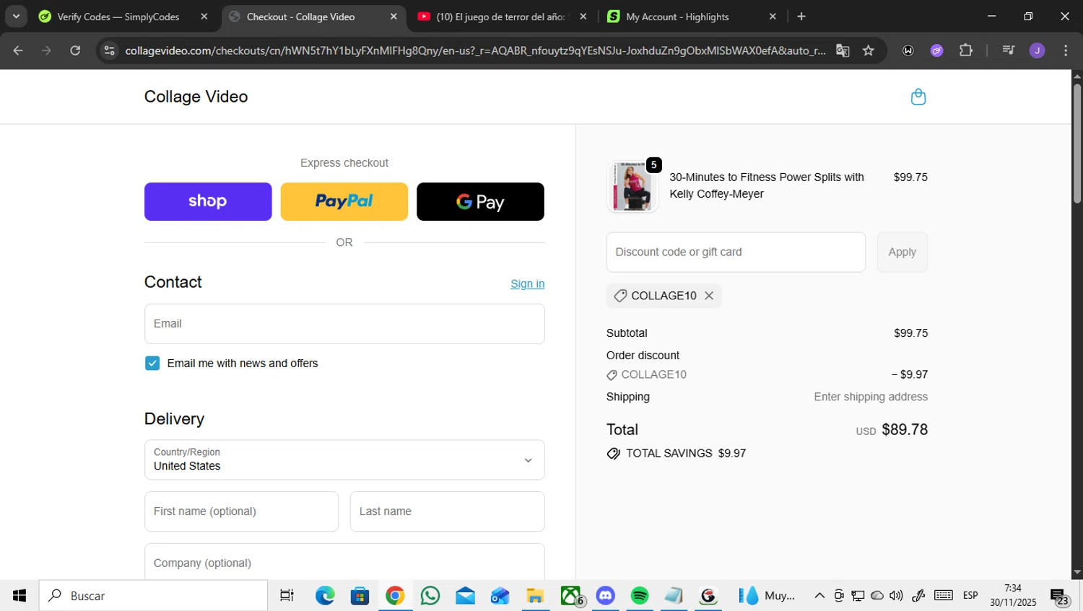Screen dimensions: 1083x611
Task: Click the ESP language indicator
Action: point(970,596)
